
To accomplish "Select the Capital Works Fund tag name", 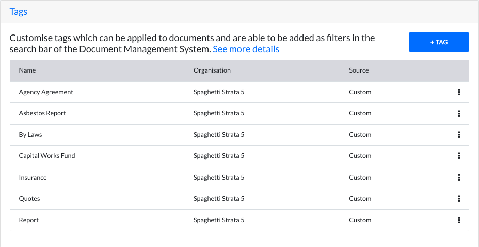I will click(47, 156).
